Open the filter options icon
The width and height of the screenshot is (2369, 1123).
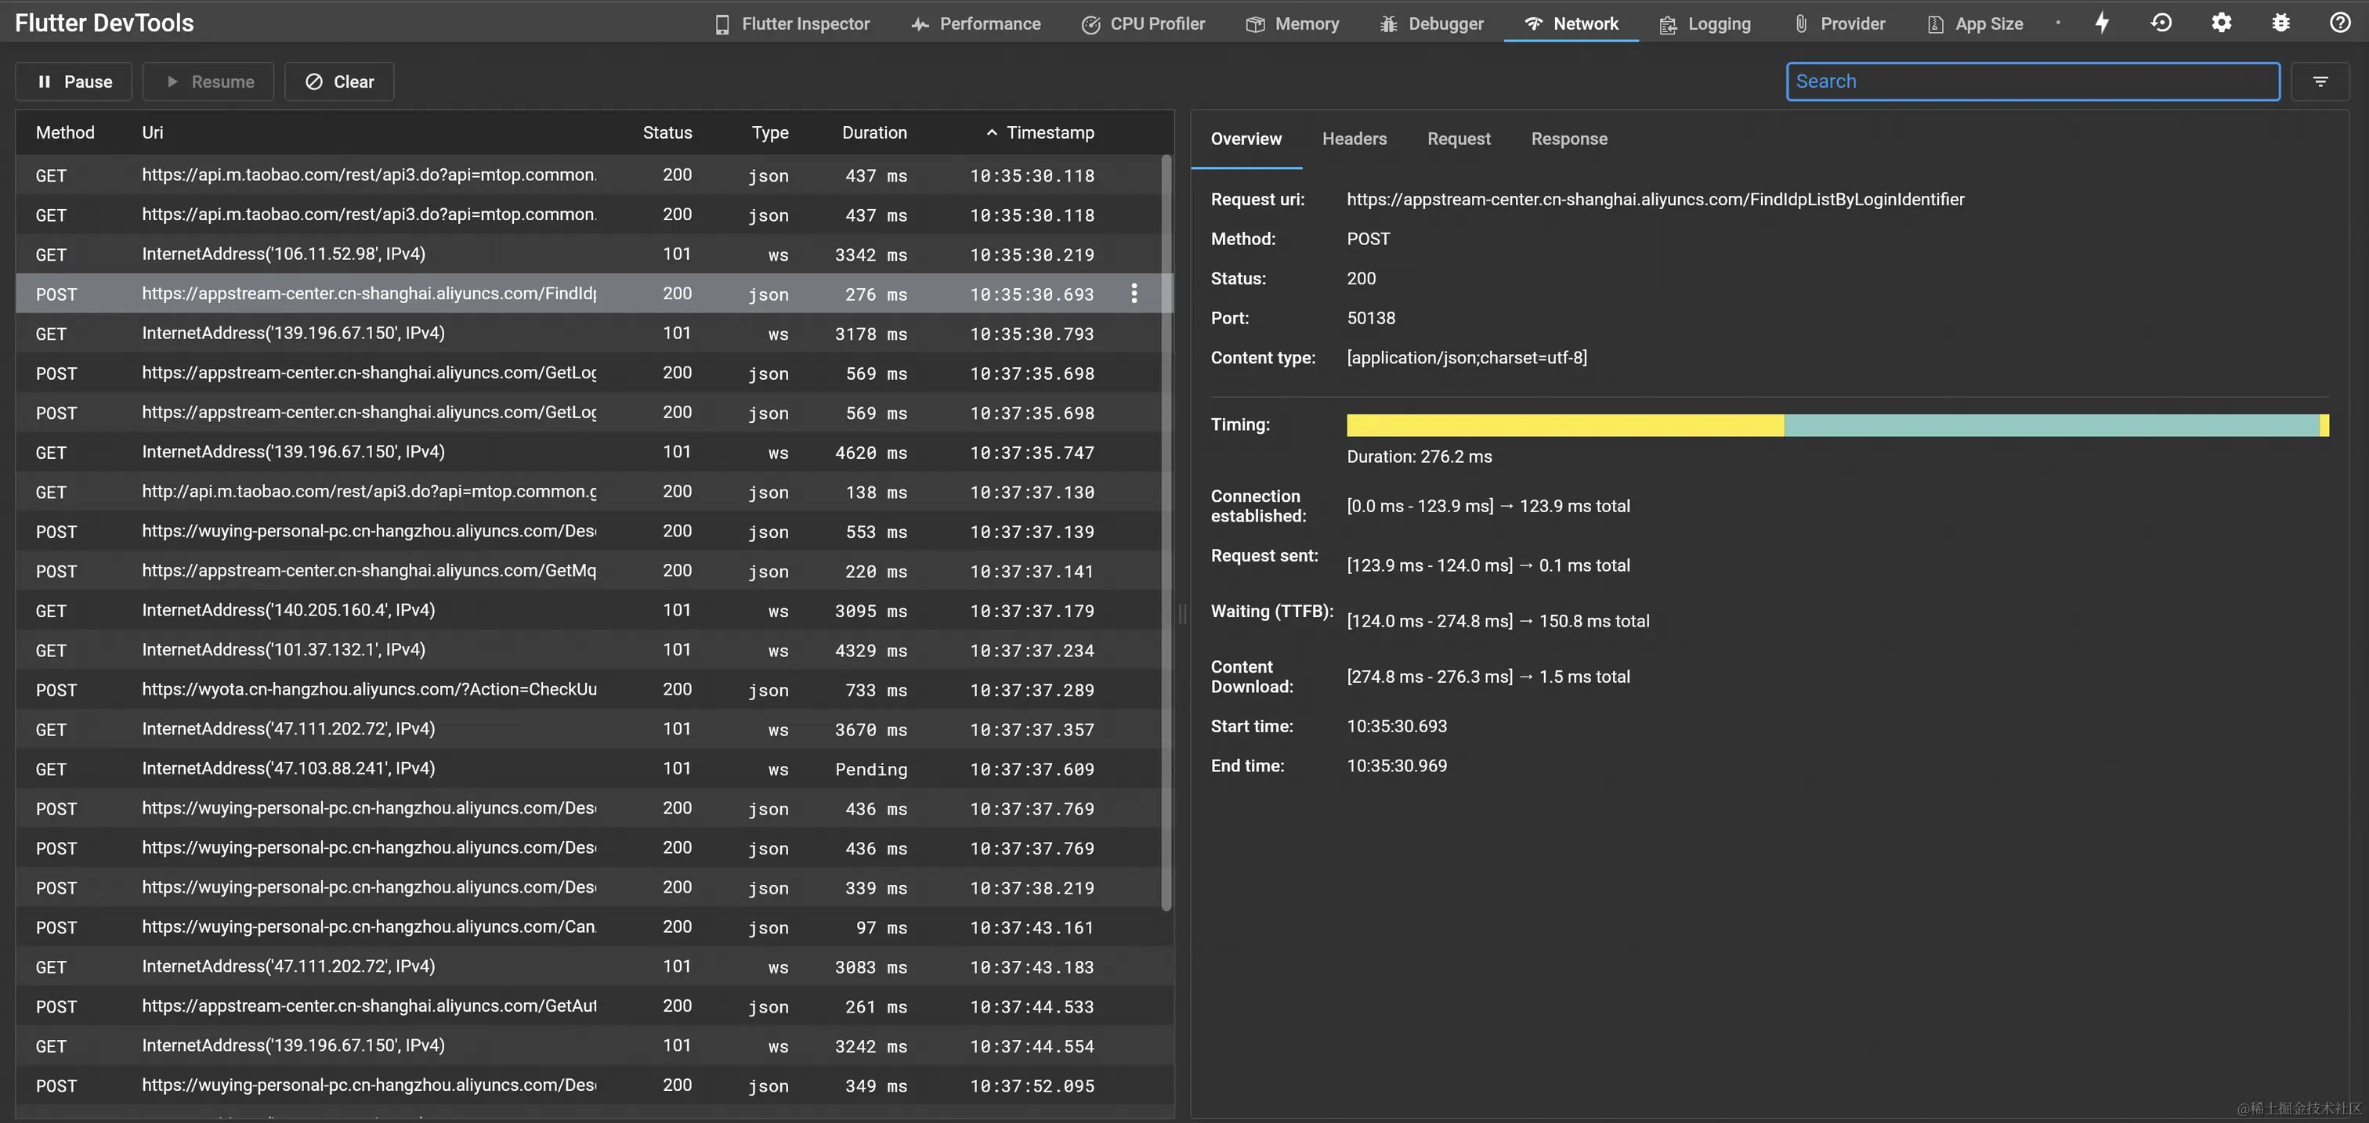[2320, 81]
